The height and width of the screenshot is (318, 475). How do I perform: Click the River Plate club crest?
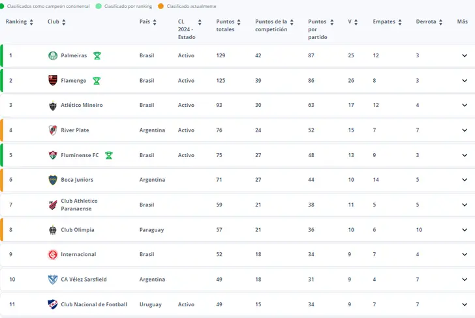click(53, 130)
